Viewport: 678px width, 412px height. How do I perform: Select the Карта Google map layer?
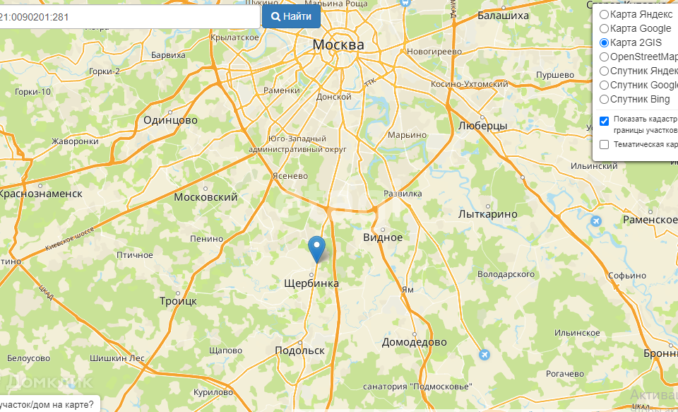click(604, 28)
